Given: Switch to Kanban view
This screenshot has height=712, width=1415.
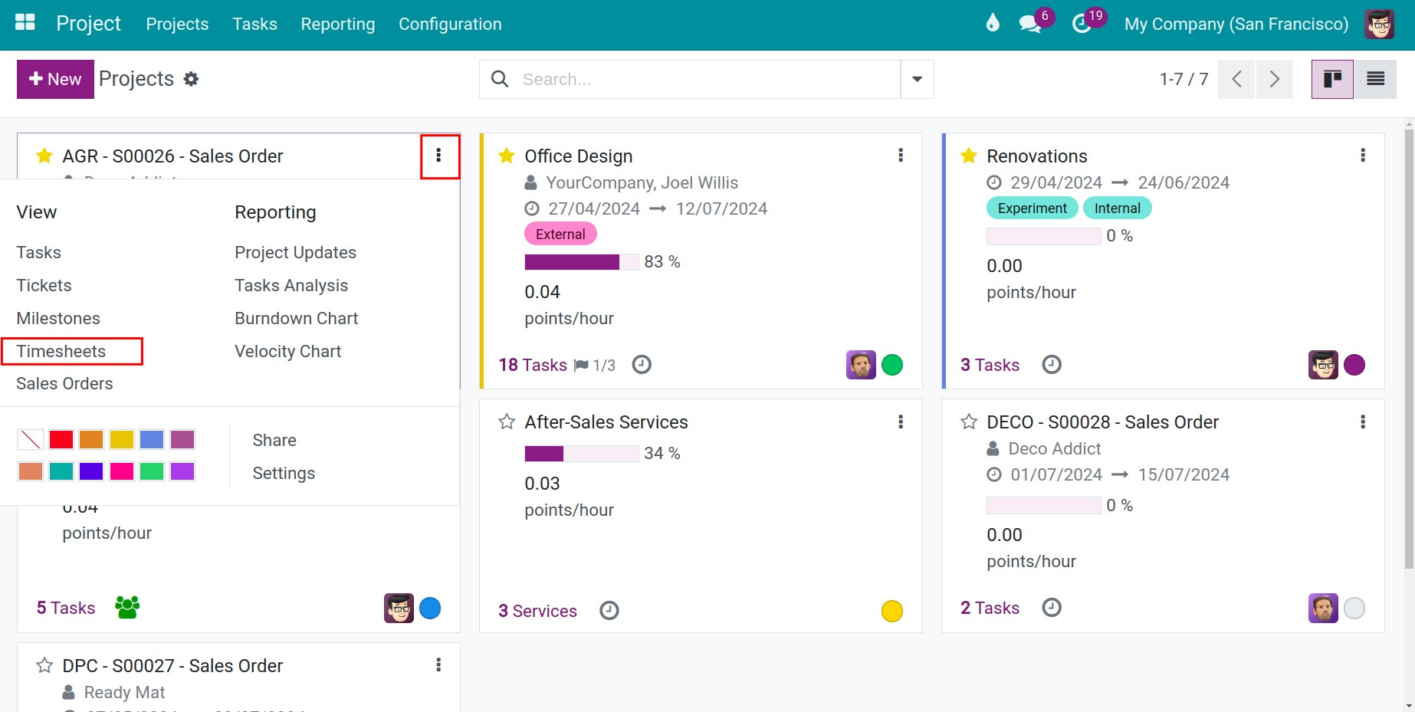Looking at the screenshot, I should pyautogui.click(x=1332, y=79).
